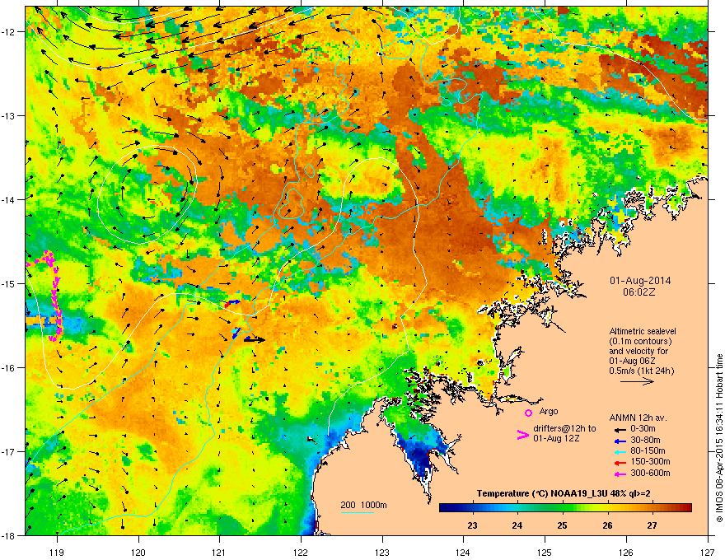The image size is (725, 560).
Task: Click the longitude axis label 124
Action: click(463, 552)
